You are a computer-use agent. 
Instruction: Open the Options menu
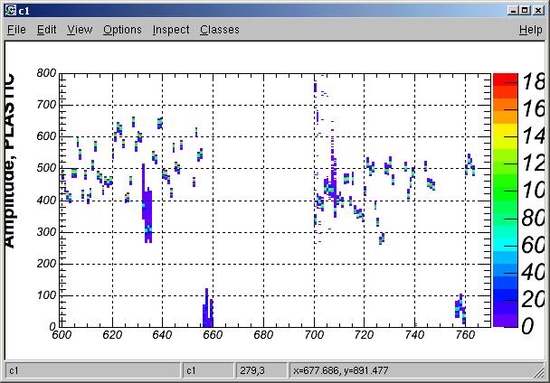[122, 30]
